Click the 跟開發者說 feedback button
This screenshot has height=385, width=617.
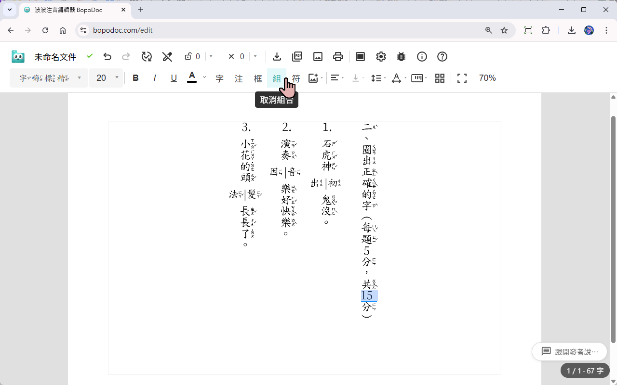(x=569, y=351)
